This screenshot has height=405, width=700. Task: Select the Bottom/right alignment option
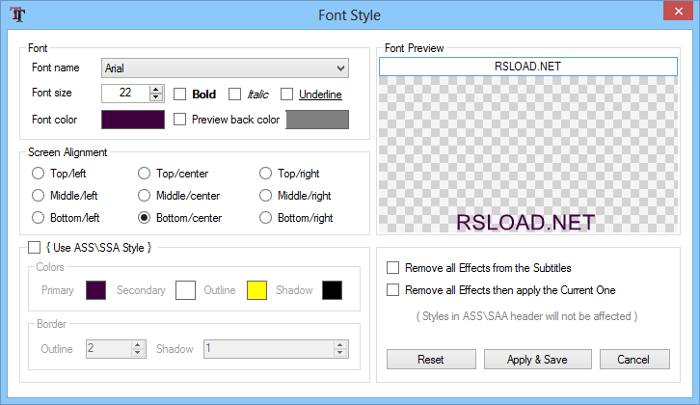tap(265, 218)
